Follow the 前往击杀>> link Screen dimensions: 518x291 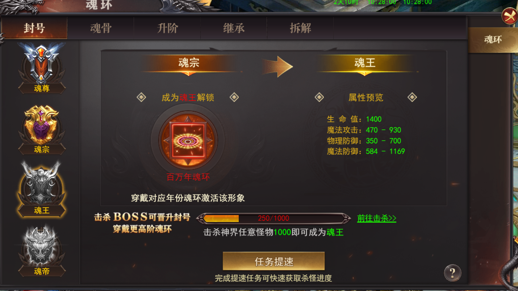[x=377, y=218]
